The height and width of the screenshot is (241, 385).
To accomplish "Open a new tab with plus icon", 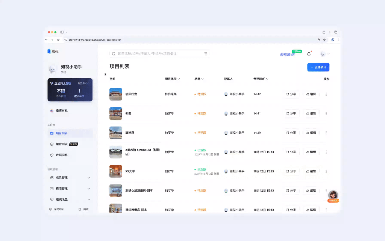I will point(330,32).
